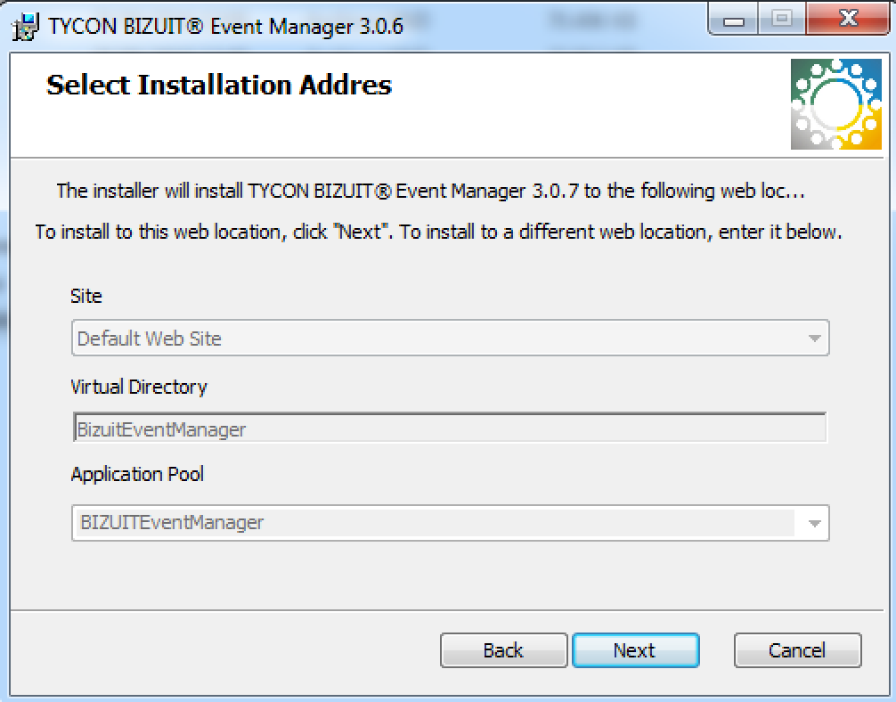Click the Next button
Screen dimensions: 896x702
635,650
